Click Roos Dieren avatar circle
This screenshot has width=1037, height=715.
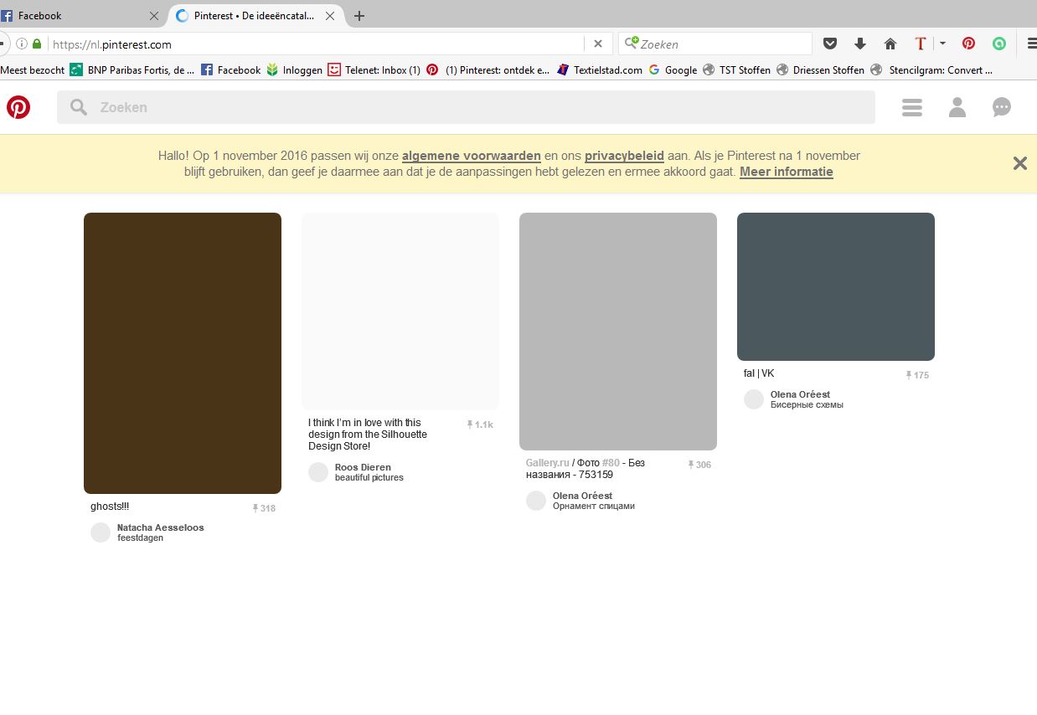click(318, 472)
